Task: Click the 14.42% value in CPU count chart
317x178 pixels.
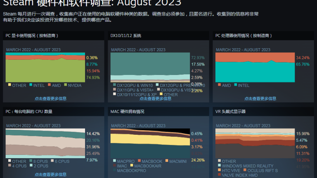Action: click(93, 133)
